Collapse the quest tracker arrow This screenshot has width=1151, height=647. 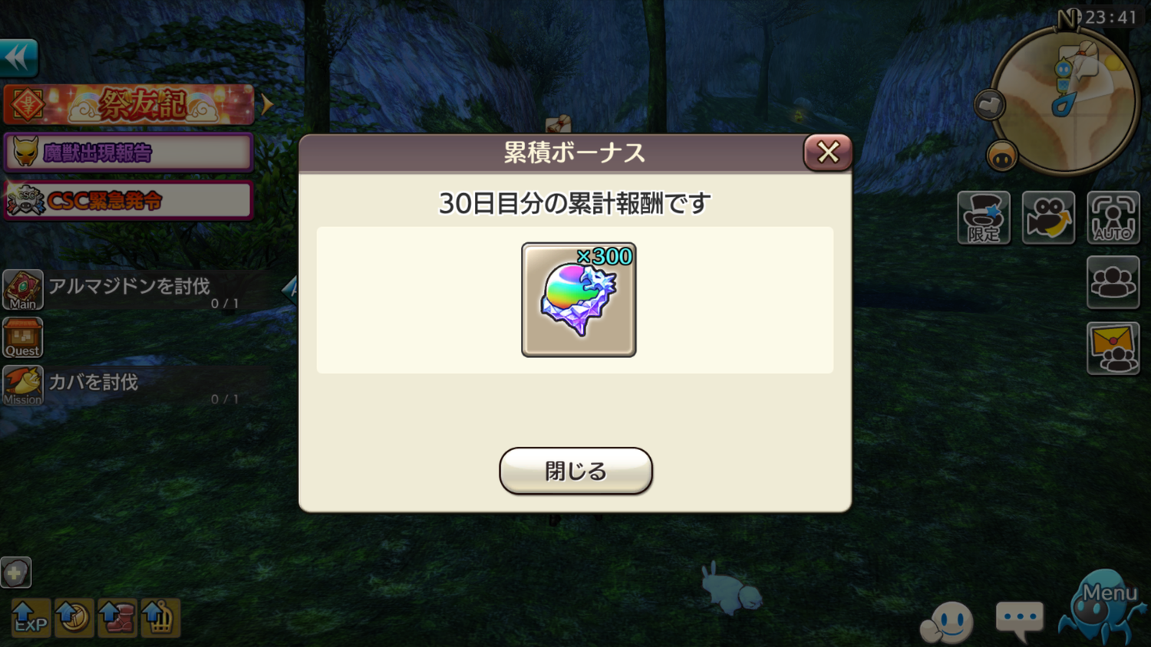click(290, 289)
